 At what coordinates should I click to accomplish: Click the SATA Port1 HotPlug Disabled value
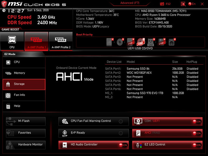point(192,69)
